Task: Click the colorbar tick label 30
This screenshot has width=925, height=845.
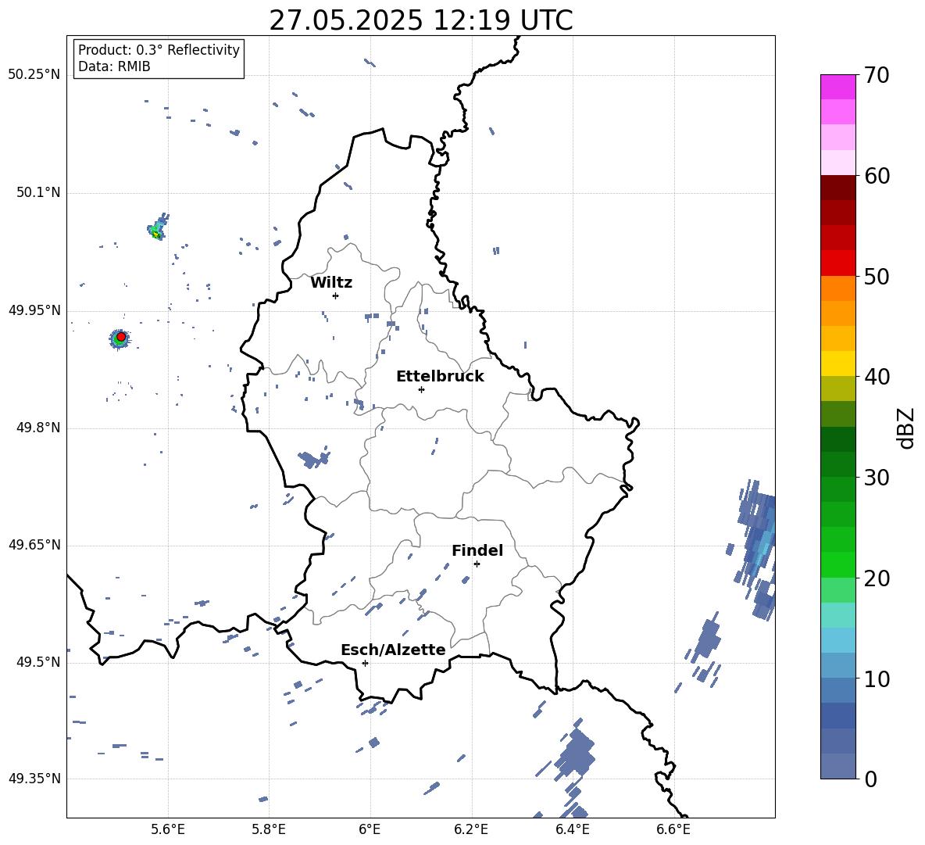Action: [877, 478]
